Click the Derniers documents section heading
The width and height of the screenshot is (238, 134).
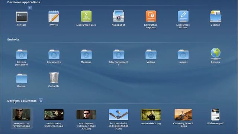pyautogui.click(x=22, y=101)
